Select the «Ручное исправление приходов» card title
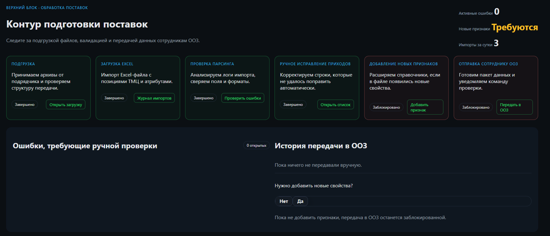Screen dimensions: 550x236 315,64
